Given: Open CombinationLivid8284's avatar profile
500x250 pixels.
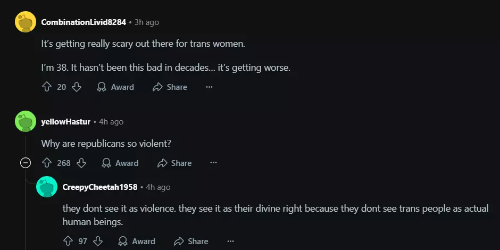Looking at the screenshot, I should pyautogui.click(x=25, y=22).
